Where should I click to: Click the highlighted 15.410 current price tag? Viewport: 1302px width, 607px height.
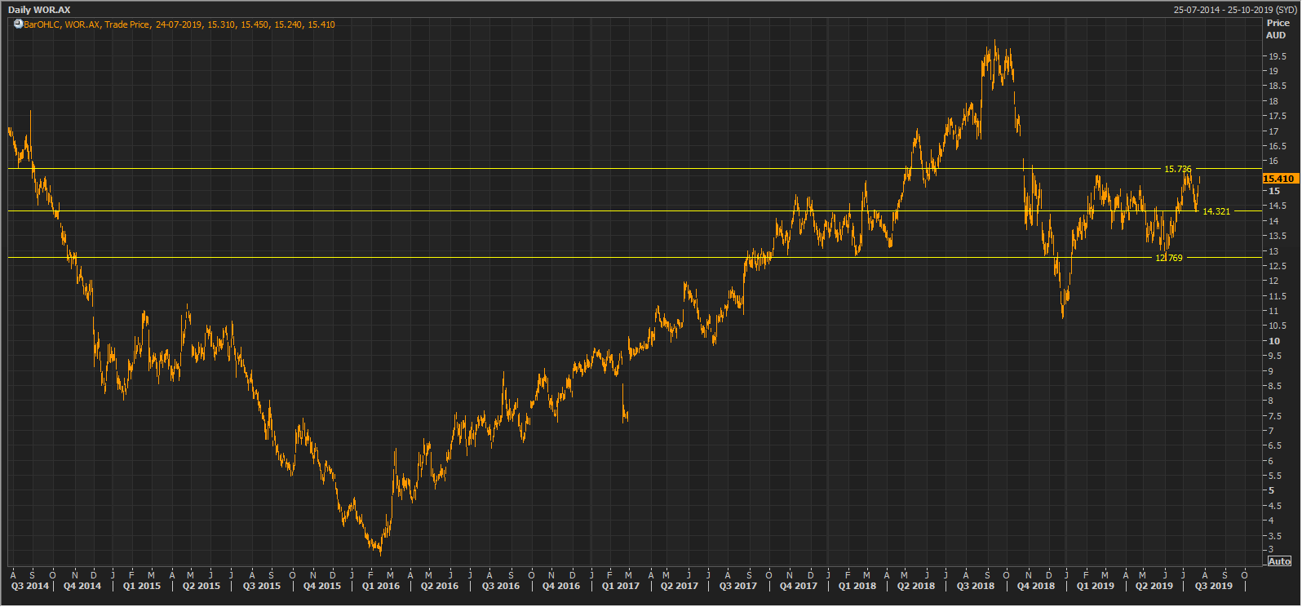(x=1279, y=178)
